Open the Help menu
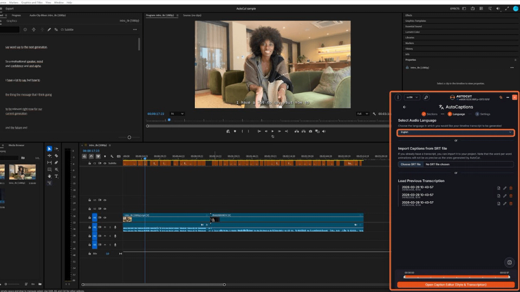This screenshot has height=292, width=520. [69, 2]
